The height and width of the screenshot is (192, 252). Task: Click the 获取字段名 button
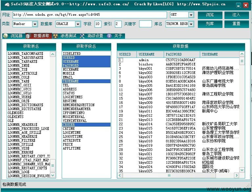pos(86,47)
